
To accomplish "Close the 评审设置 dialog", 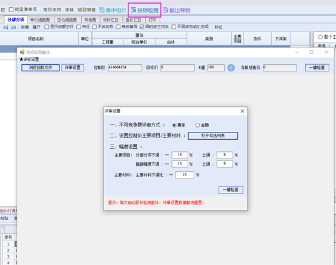I will point(242,111).
